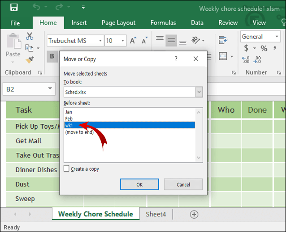Open the Copy dropdown arrow
Image resolution: width=286 pixels, height=232 pixels.
(38, 48)
